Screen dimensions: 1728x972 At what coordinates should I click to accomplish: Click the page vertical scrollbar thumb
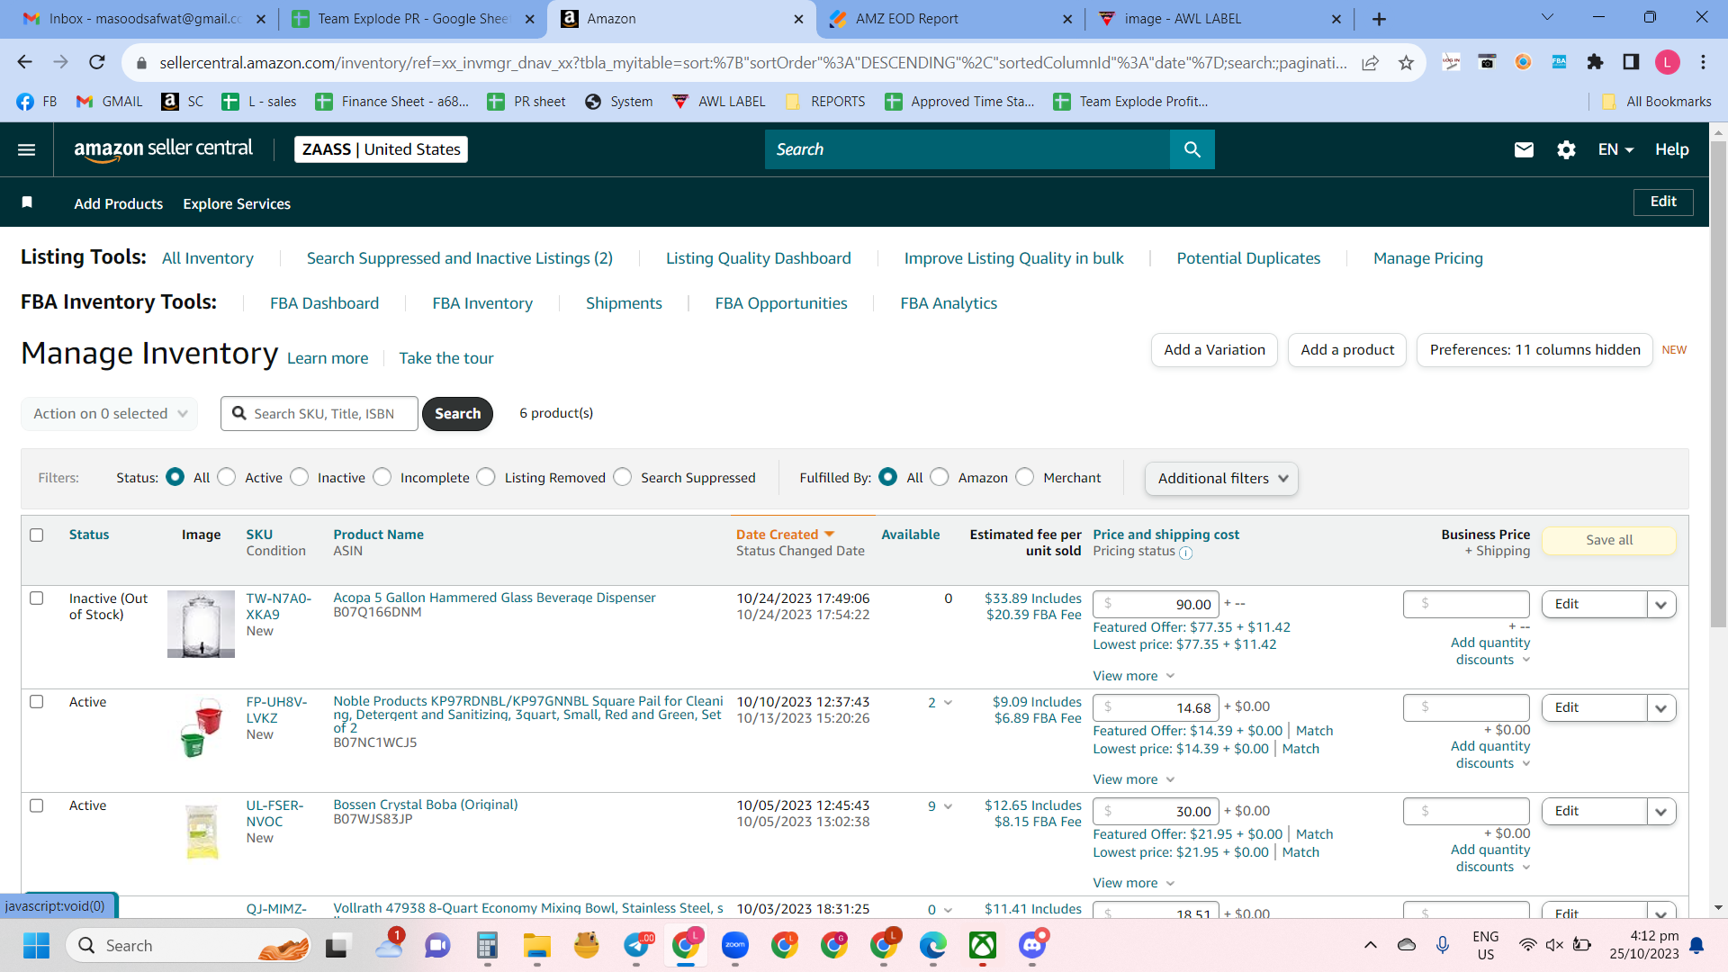click(1718, 382)
